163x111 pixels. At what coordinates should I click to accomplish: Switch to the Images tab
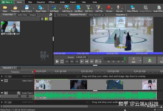pos(33,15)
